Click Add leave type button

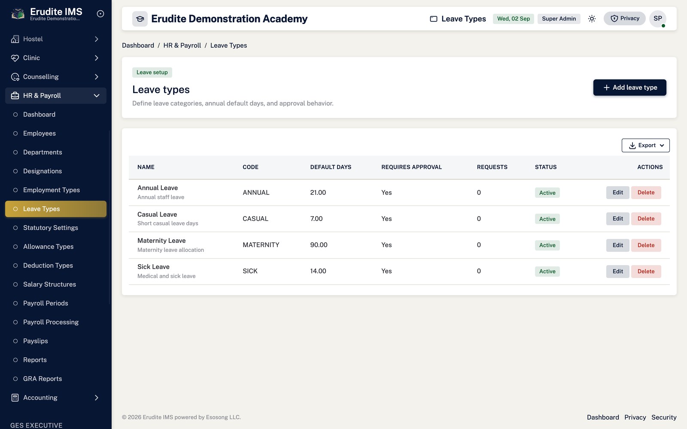(x=629, y=88)
